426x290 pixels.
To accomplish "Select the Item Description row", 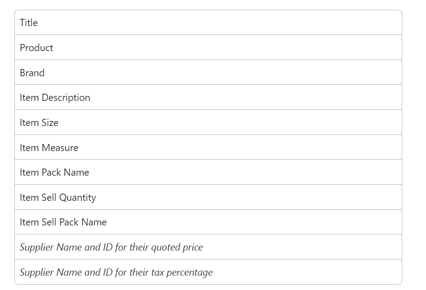I will pyautogui.click(x=208, y=97).
